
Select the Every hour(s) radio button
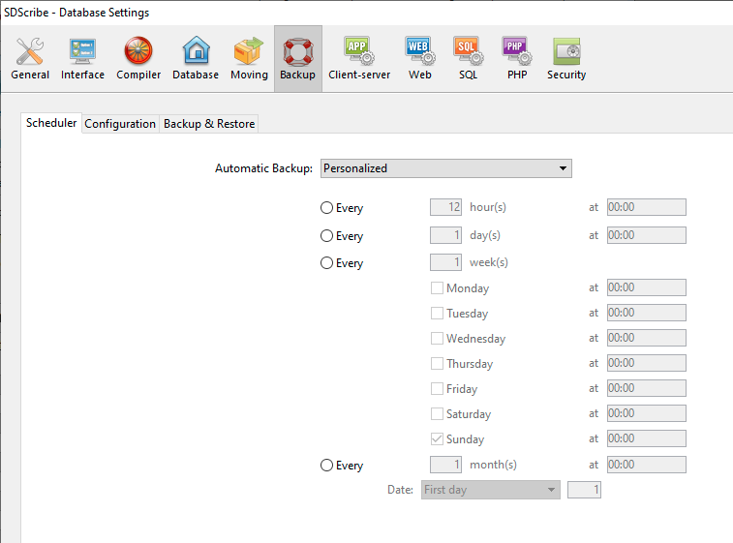pos(326,207)
